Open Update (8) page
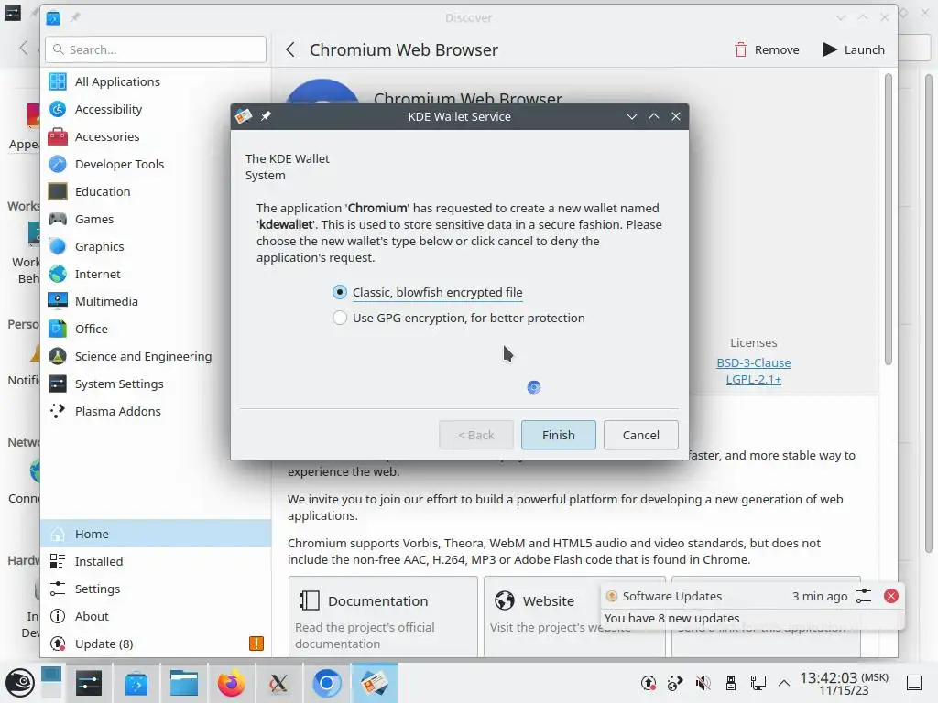The height and width of the screenshot is (703, 938). tap(156, 644)
